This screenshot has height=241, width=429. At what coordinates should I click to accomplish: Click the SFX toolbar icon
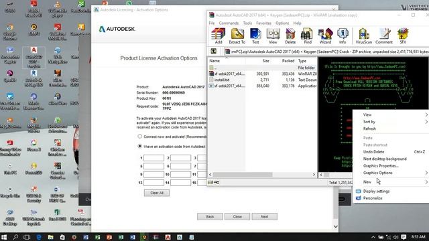point(403,35)
